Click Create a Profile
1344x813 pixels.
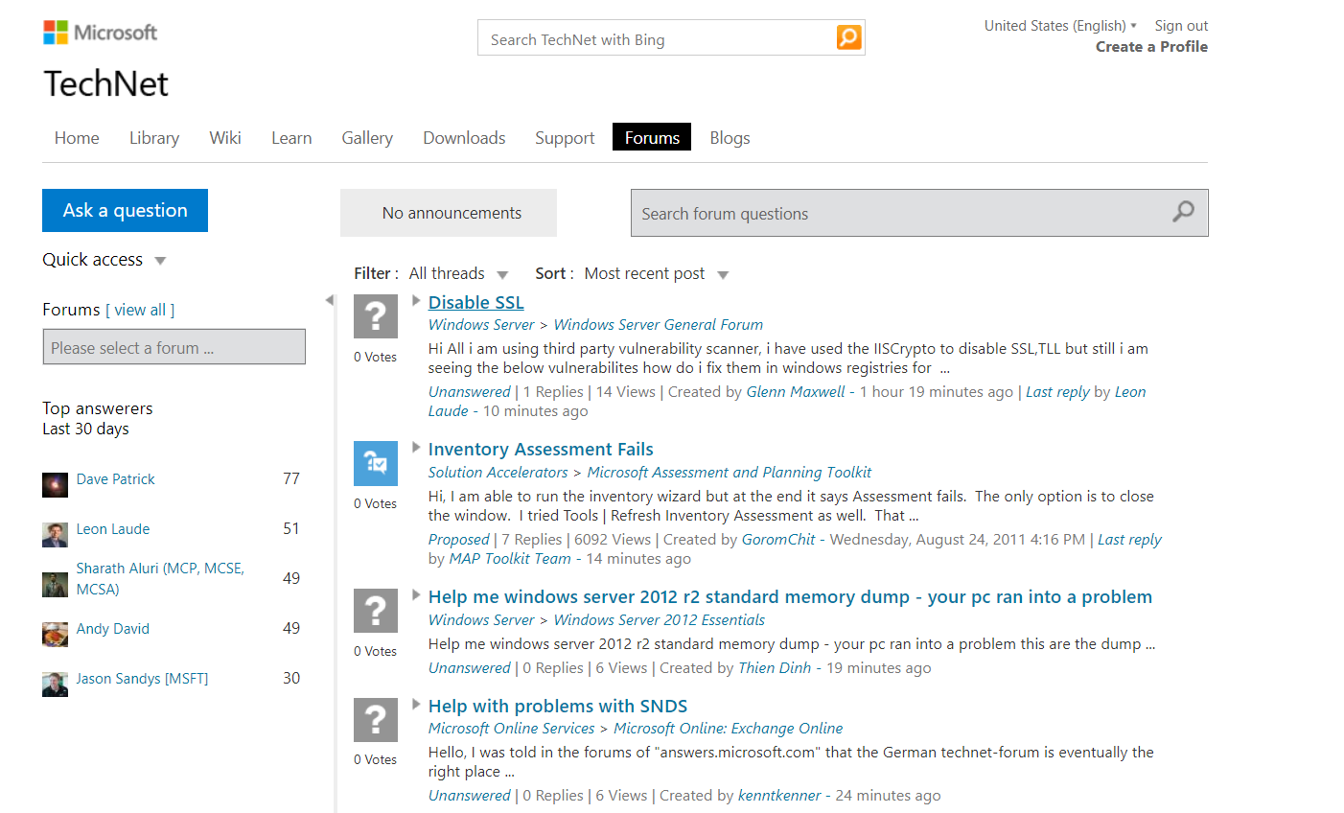(1151, 47)
